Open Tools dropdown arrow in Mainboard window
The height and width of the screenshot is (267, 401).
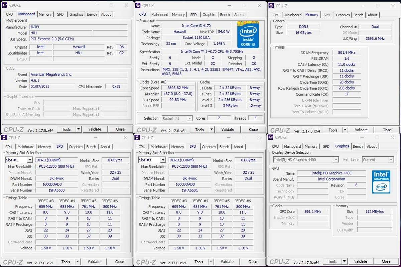coord(79,129)
